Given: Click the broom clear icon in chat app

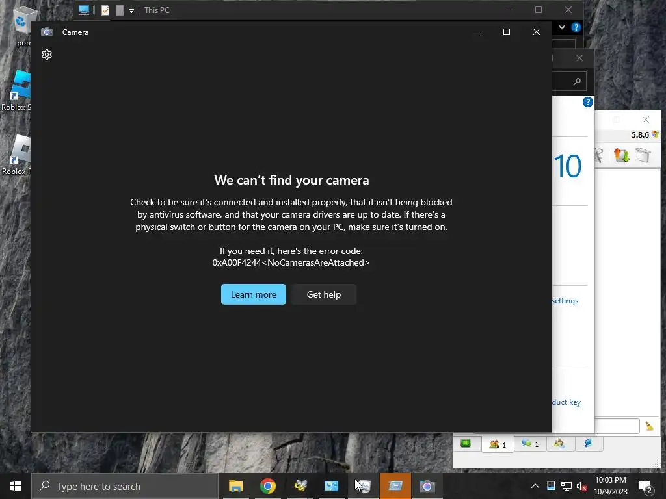Looking at the screenshot, I should click(649, 426).
